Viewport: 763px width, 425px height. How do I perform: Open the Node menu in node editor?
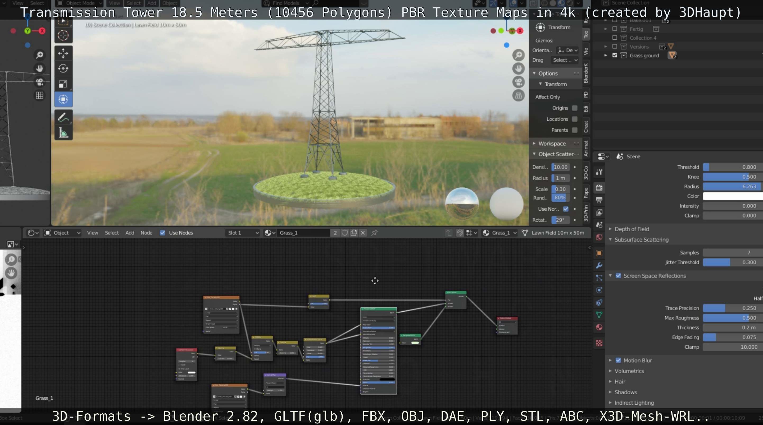pos(146,233)
